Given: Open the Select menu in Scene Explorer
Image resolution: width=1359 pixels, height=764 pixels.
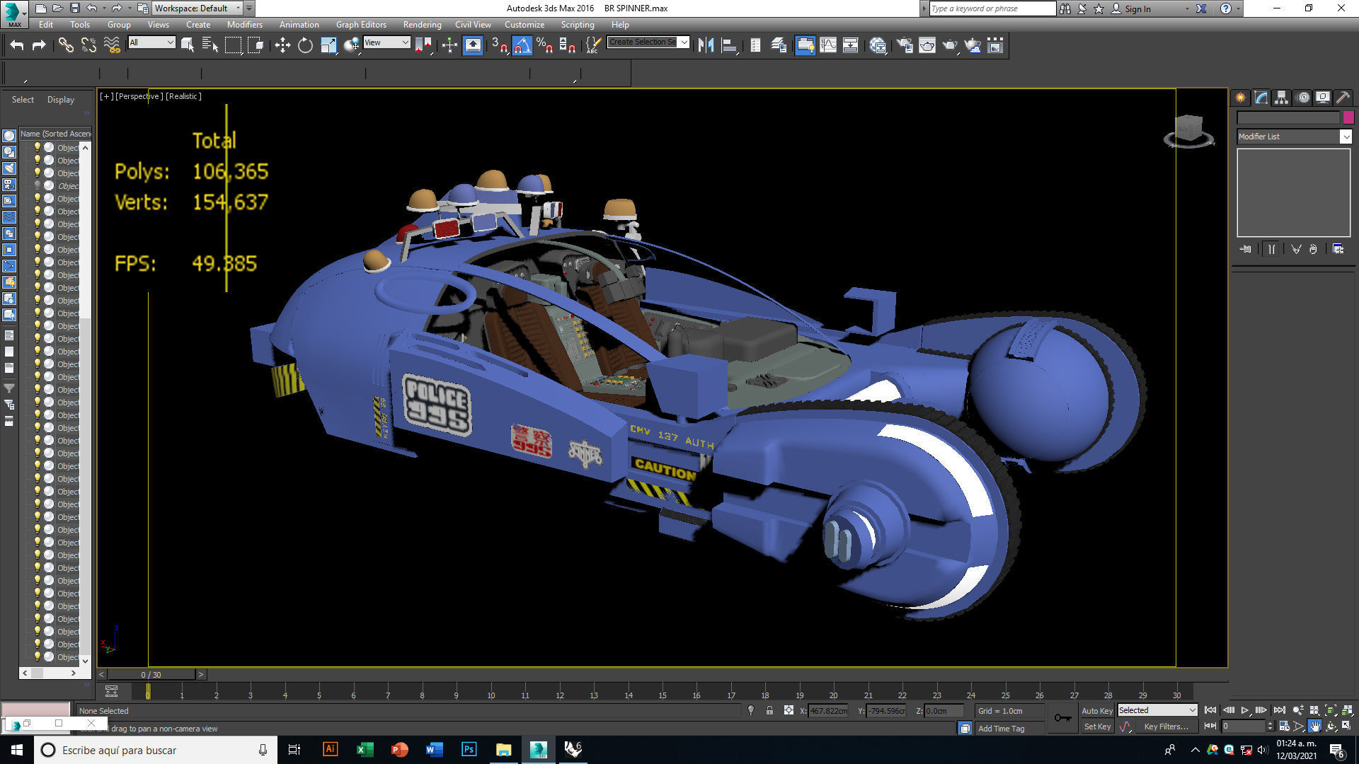Looking at the screenshot, I should tap(23, 100).
